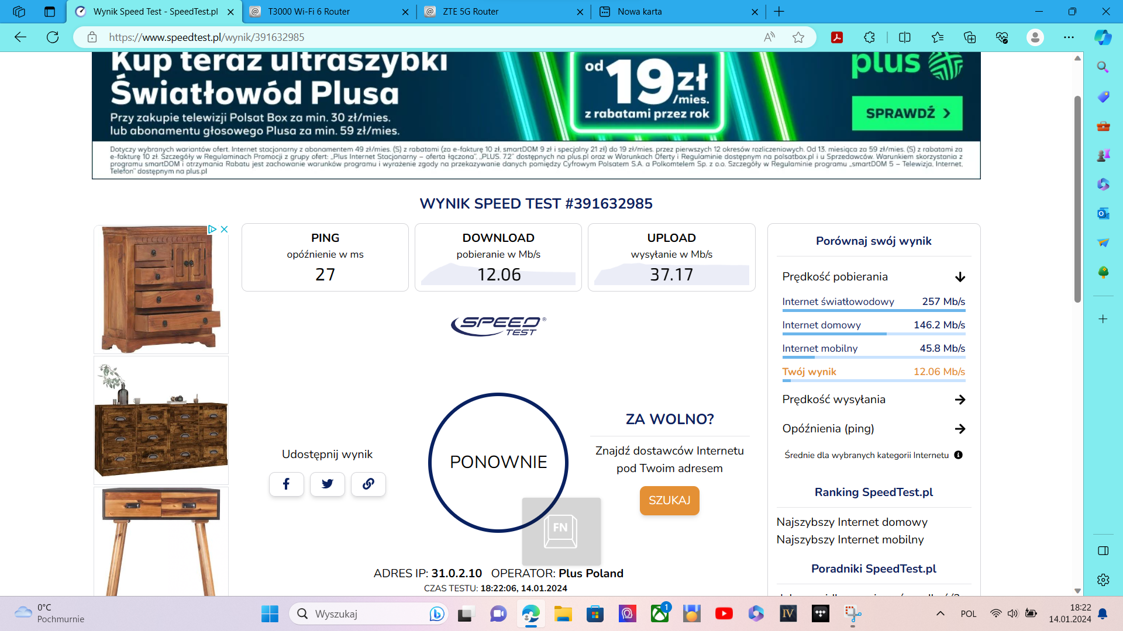Open Outlook in sidebar
The height and width of the screenshot is (631, 1123).
(x=1103, y=213)
